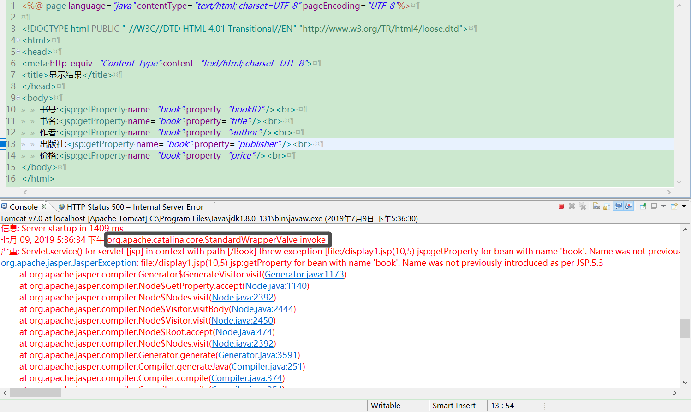This screenshot has height=412, width=691.
Task: Remove all terminated launches
Action: pyautogui.click(x=583, y=206)
